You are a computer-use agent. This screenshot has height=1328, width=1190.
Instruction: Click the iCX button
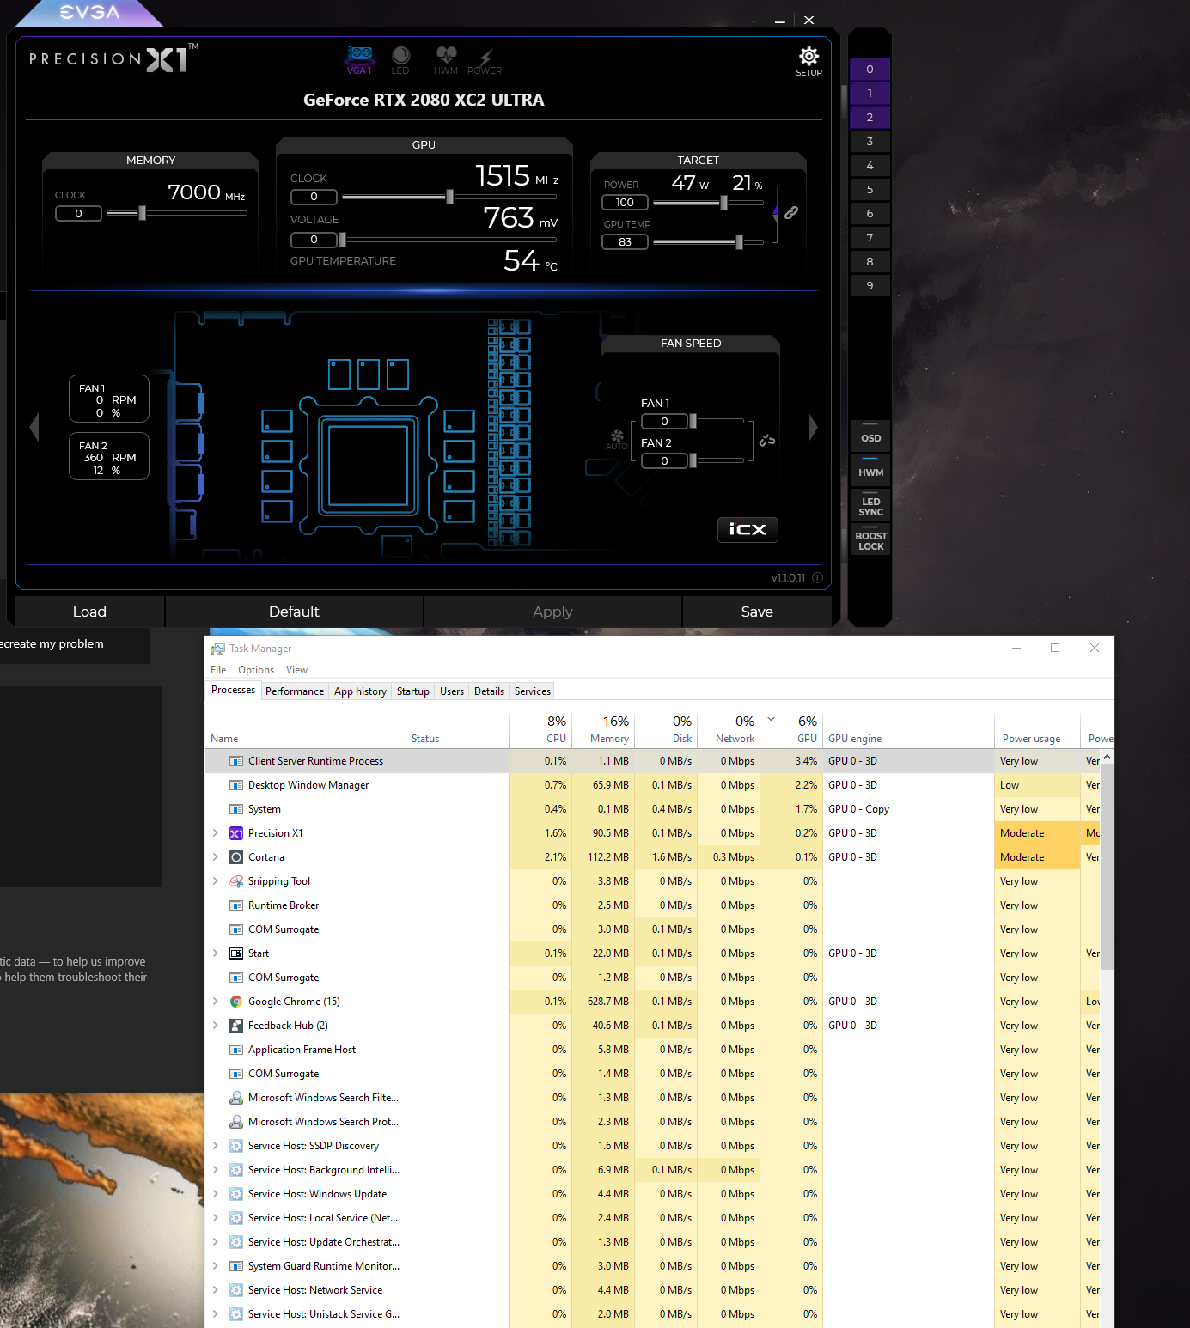pyautogui.click(x=748, y=529)
